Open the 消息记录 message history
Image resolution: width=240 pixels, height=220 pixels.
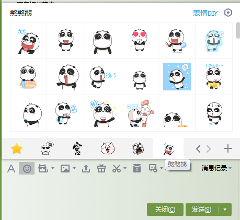pyautogui.click(x=214, y=168)
